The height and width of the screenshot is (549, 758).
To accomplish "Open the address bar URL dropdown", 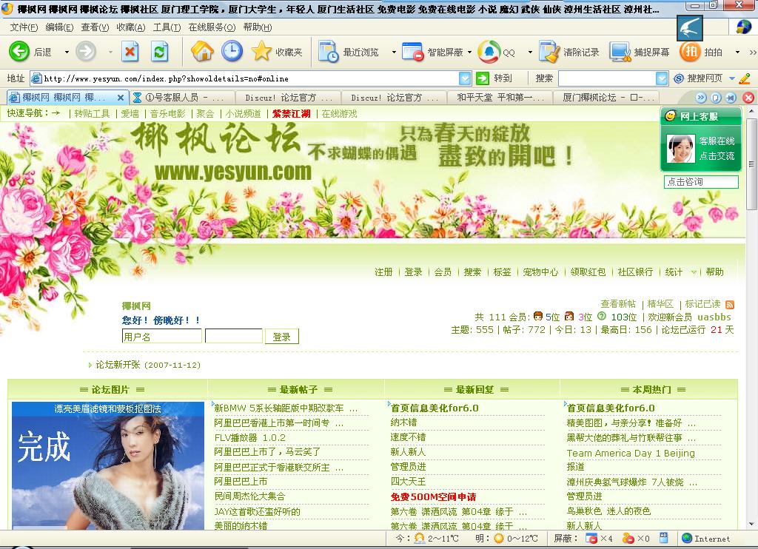I will (465, 78).
